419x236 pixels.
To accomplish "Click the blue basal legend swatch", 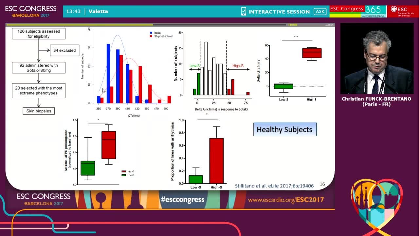I will [x=151, y=33].
